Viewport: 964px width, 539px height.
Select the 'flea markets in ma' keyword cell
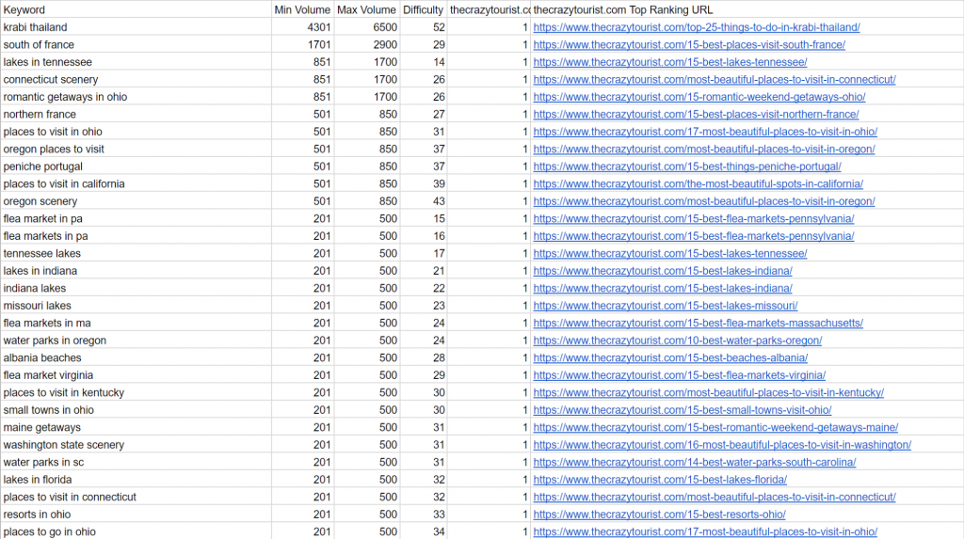point(136,324)
